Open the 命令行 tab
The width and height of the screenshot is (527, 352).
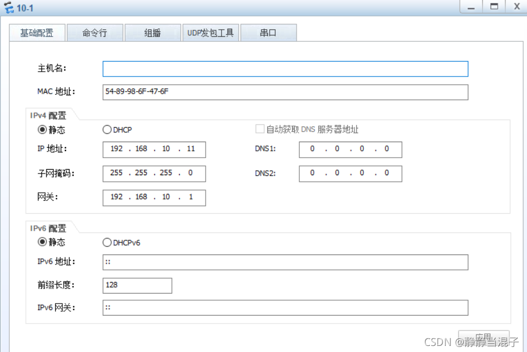[95, 33]
